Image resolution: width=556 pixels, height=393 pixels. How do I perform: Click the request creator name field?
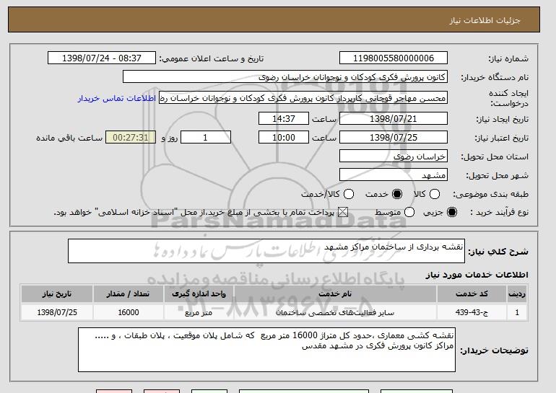(x=303, y=98)
